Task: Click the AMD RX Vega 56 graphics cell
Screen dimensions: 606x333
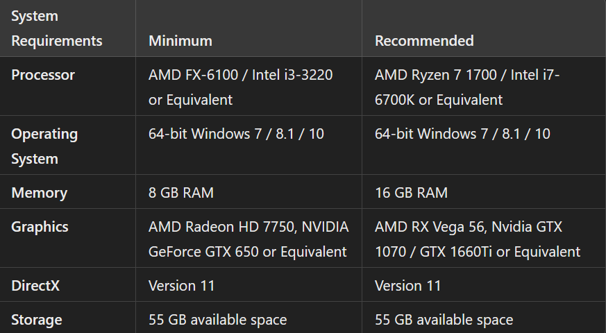Action: (x=478, y=239)
